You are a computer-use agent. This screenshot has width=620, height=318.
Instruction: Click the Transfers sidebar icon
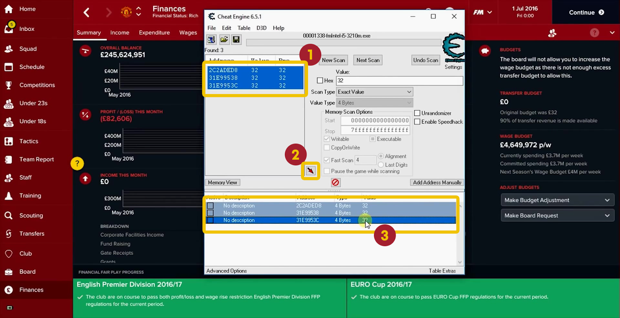pyautogui.click(x=9, y=233)
